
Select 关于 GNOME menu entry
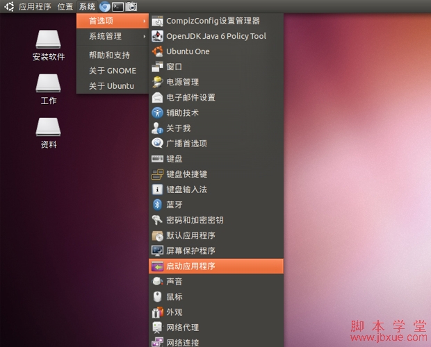(x=113, y=71)
